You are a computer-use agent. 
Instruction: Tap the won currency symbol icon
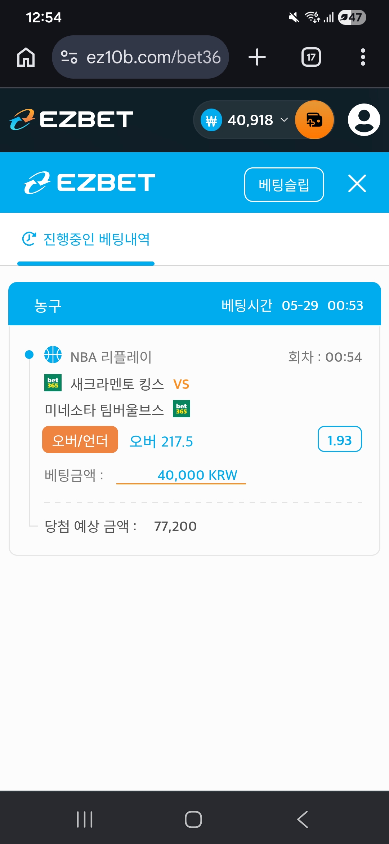click(211, 120)
